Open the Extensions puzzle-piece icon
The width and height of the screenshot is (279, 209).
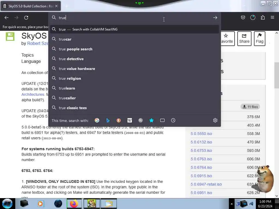[x=263, y=17]
